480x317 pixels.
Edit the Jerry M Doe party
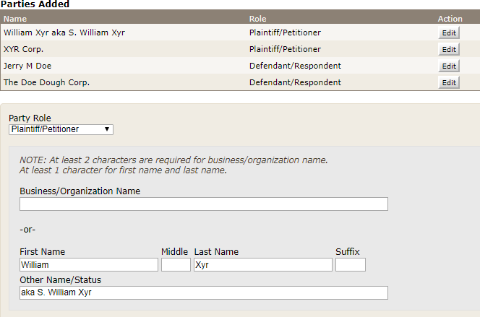tap(448, 66)
